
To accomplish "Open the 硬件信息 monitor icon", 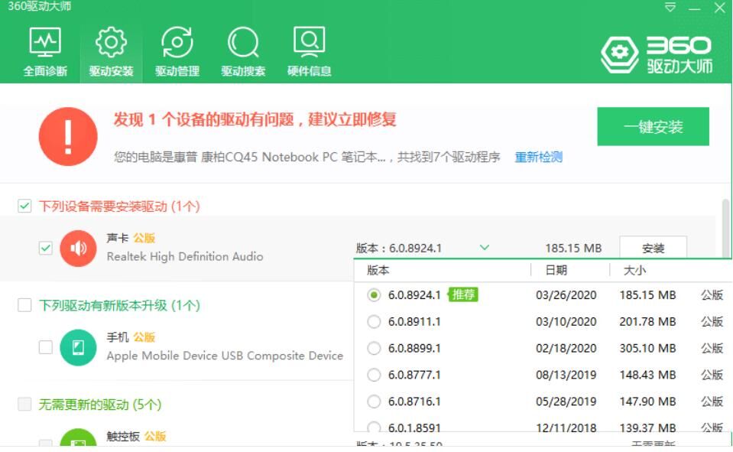I will tap(309, 44).
